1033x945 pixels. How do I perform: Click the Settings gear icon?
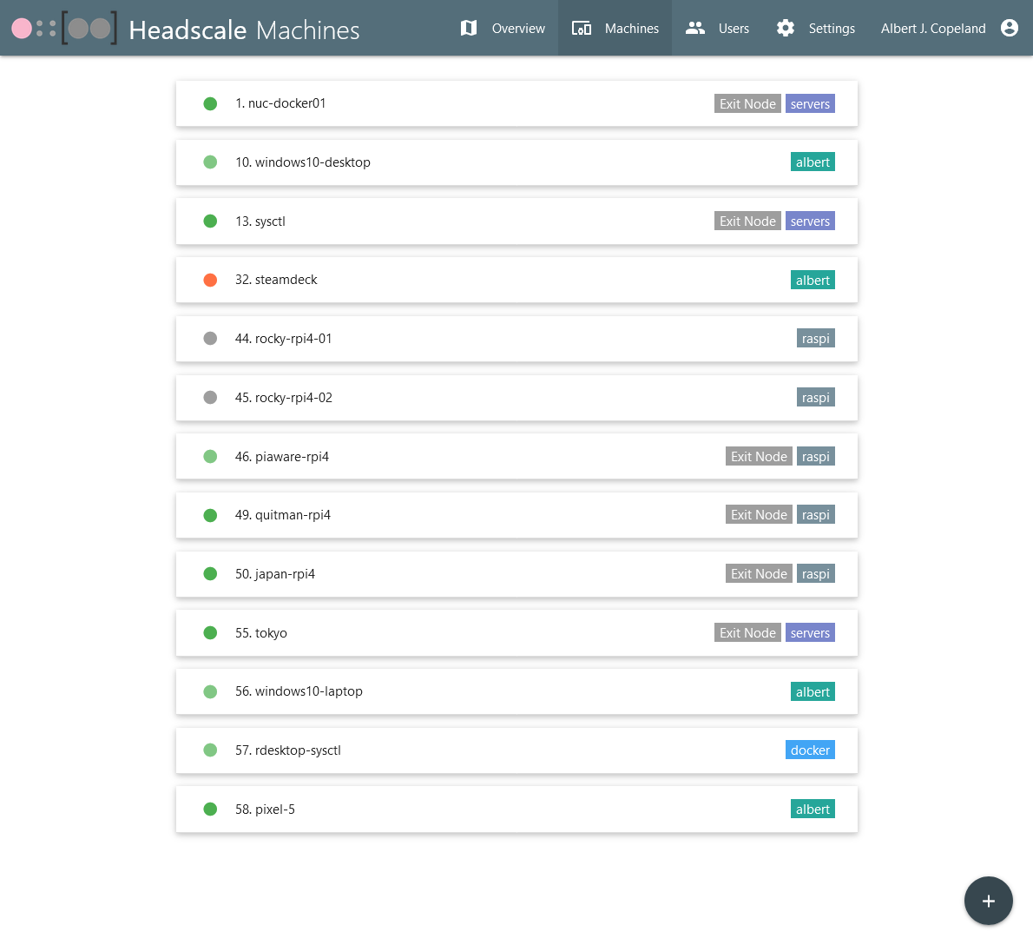pyautogui.click(x=786, y=28)
